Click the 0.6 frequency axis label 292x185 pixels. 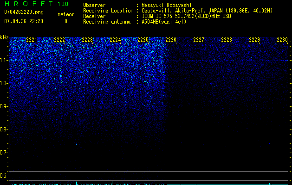tap(4, 176)
